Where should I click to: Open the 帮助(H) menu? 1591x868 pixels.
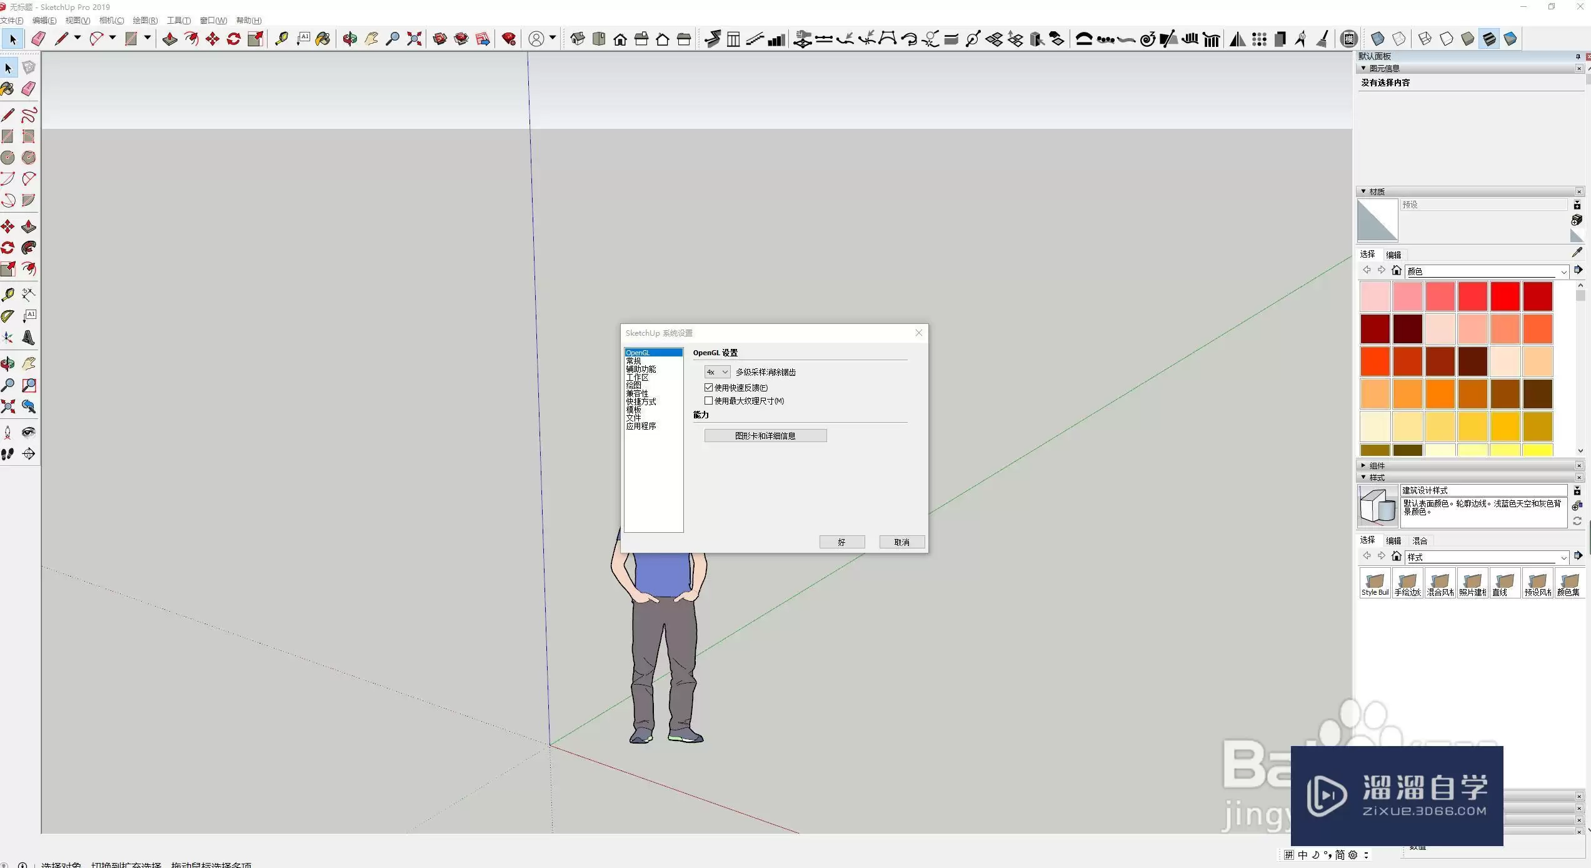pos(249,21)
